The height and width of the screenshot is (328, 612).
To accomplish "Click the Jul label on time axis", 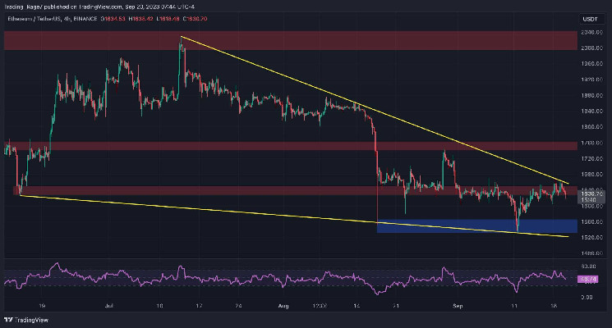I will point(109,303).
